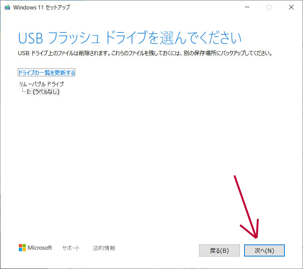Image resolution: width=303 pixels, height=269 pixels.
Task: Click the empty title bar area
Action: 151,8
